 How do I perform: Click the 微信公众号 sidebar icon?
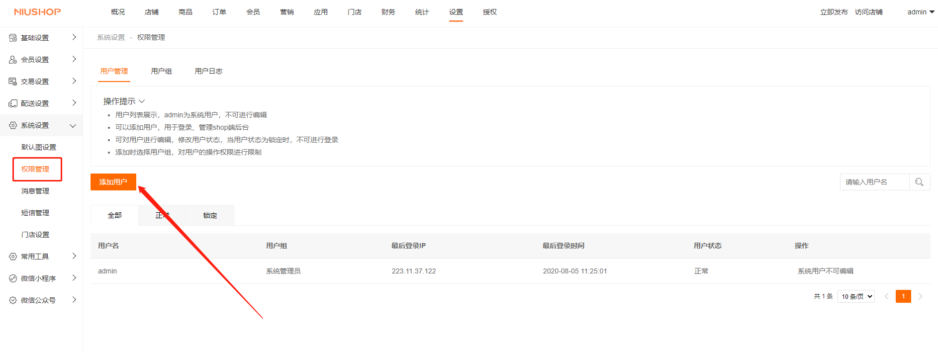[x=13, y=300]
